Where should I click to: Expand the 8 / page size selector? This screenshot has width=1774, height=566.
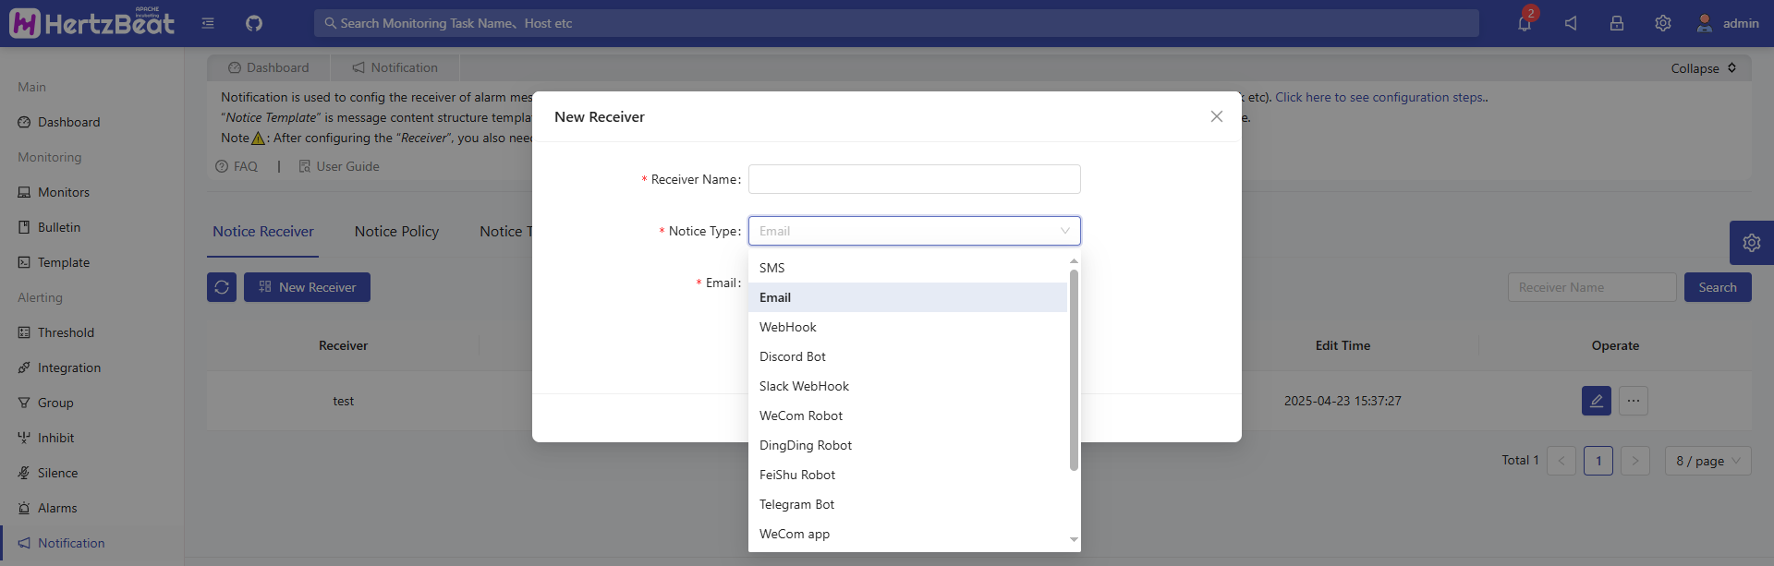point(1707,461)
